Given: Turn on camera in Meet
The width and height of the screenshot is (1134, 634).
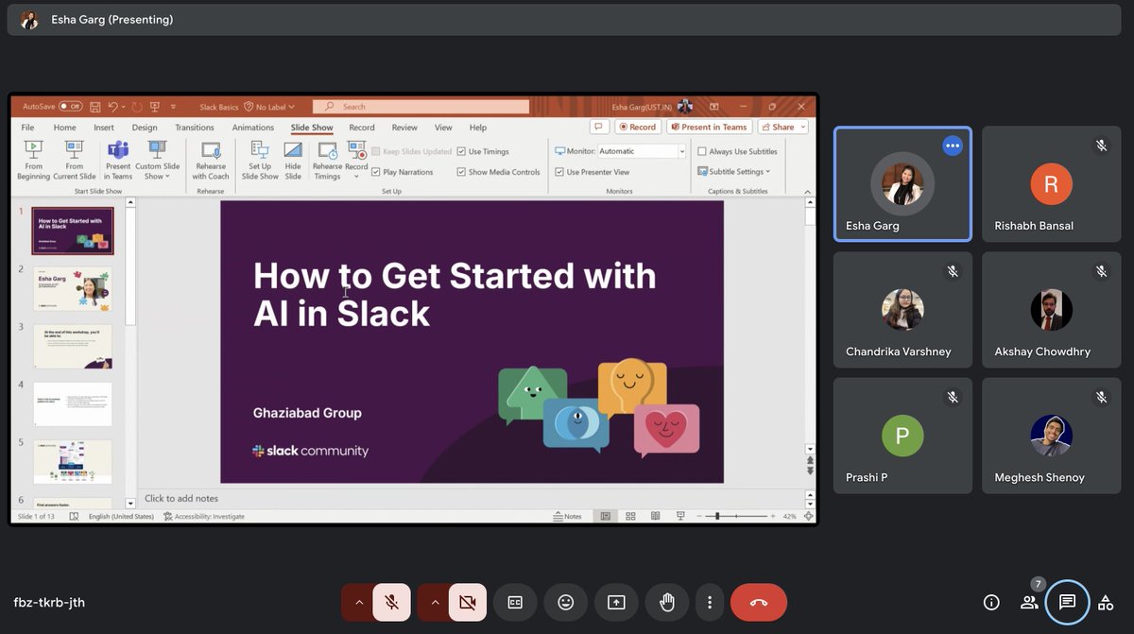Looking at the screenshot, I should [x=467, y=602].
